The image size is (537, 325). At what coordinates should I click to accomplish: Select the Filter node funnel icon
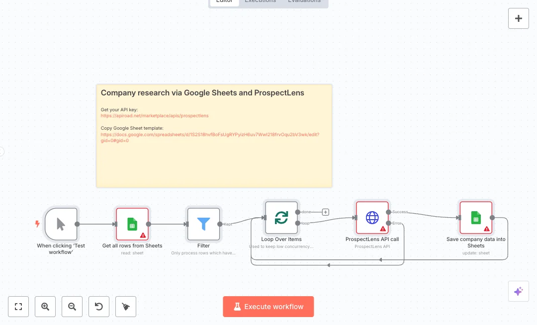[203, 224]
